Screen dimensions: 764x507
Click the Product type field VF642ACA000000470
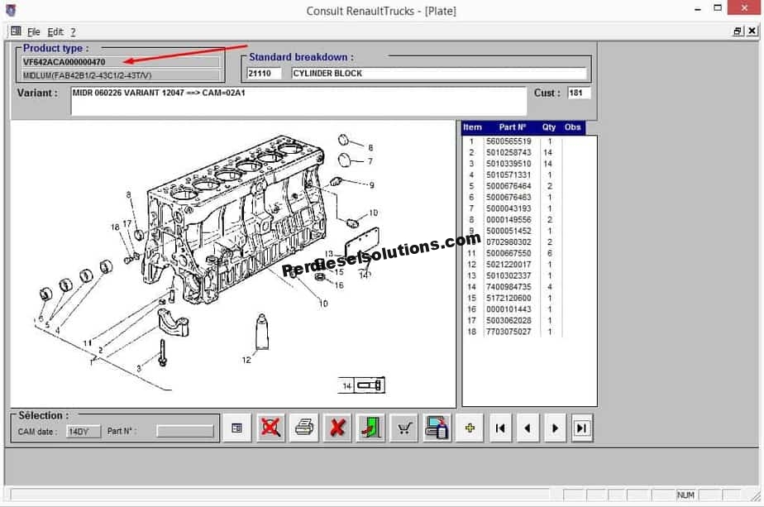coord(121,62)
